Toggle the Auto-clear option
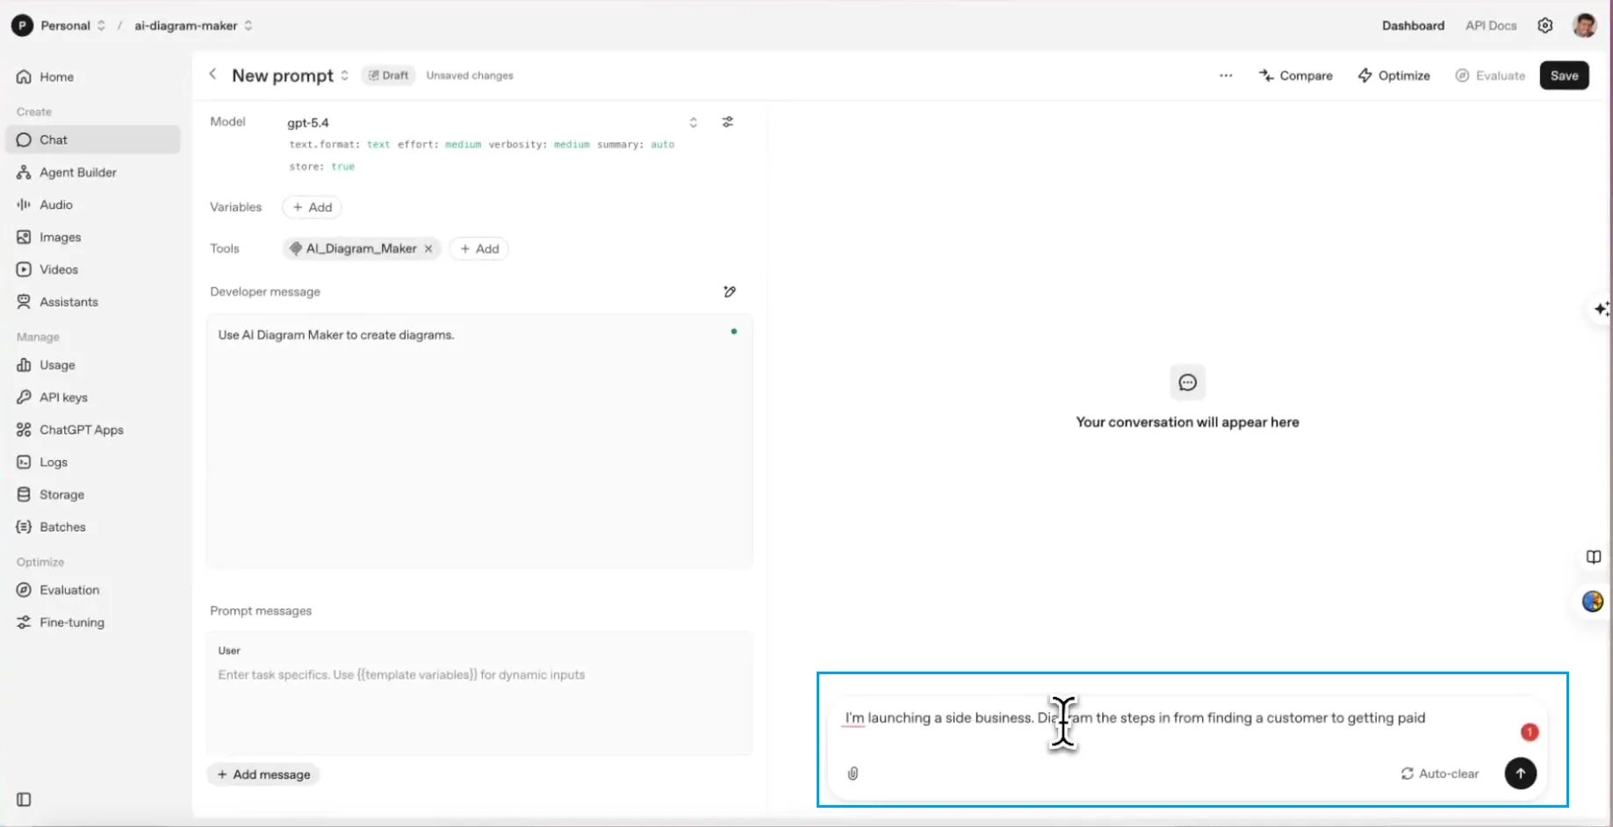Viewport: 1613px width, 827px height. [1439, 773]
